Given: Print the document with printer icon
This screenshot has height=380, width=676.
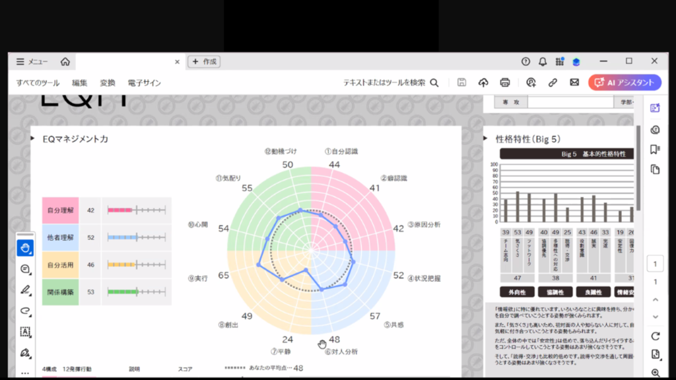Looking at the screenshot, I should click(x=505, y=82).
